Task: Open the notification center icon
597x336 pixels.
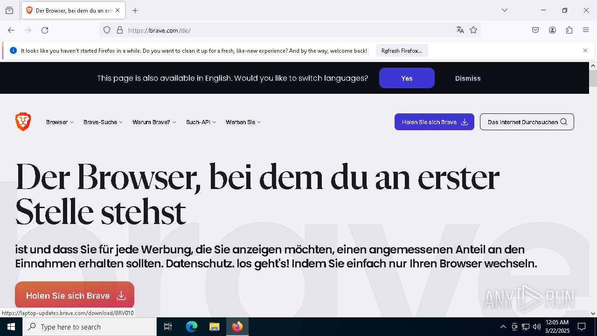Action: [582, 327]
